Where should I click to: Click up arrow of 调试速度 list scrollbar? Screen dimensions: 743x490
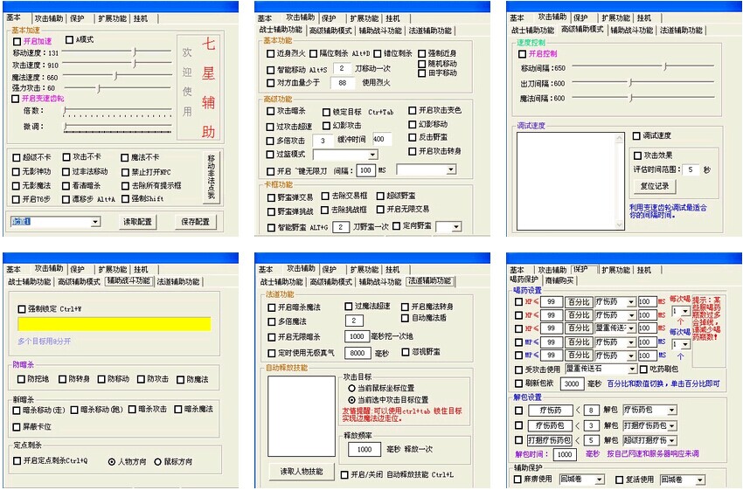620,139
